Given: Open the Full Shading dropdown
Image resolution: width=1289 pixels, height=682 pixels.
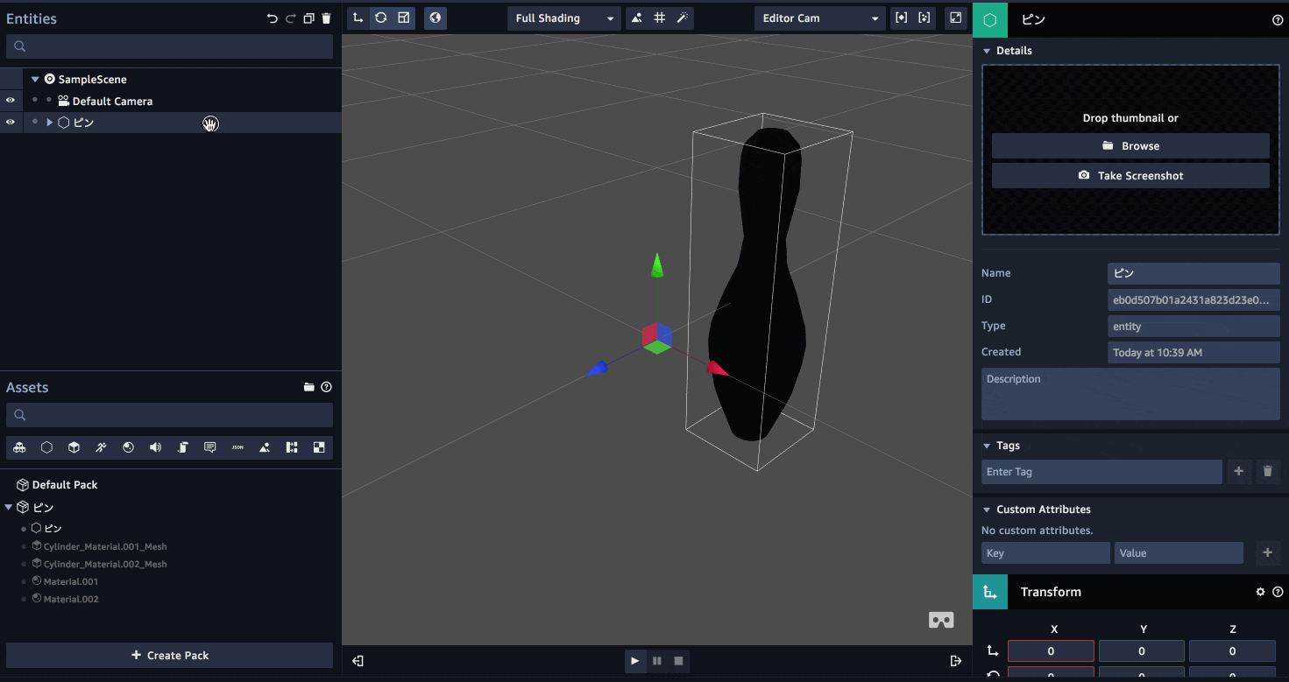Looking at the screenshot, I should pos(563,18).
